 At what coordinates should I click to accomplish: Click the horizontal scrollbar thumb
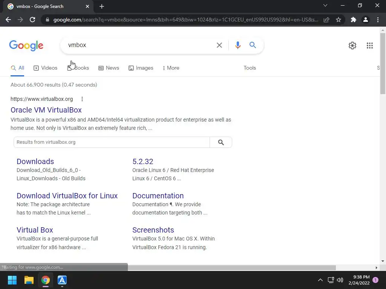pos(231,268)
